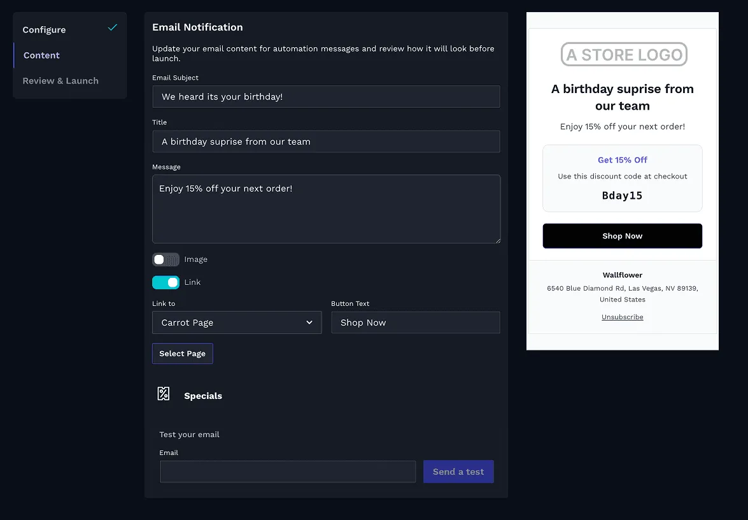Open the Link to Carrot Page dropdown
This screenshot has height=520, width=748.
pos(237,323)
